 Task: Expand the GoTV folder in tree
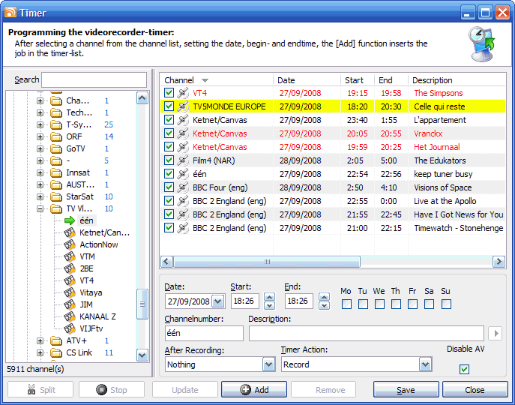click(x=40, y=148)
